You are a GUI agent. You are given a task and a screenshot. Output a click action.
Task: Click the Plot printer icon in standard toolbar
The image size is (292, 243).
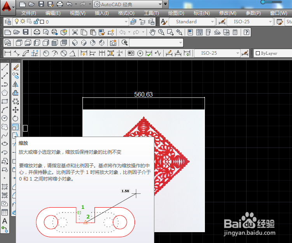pos(37,32)
